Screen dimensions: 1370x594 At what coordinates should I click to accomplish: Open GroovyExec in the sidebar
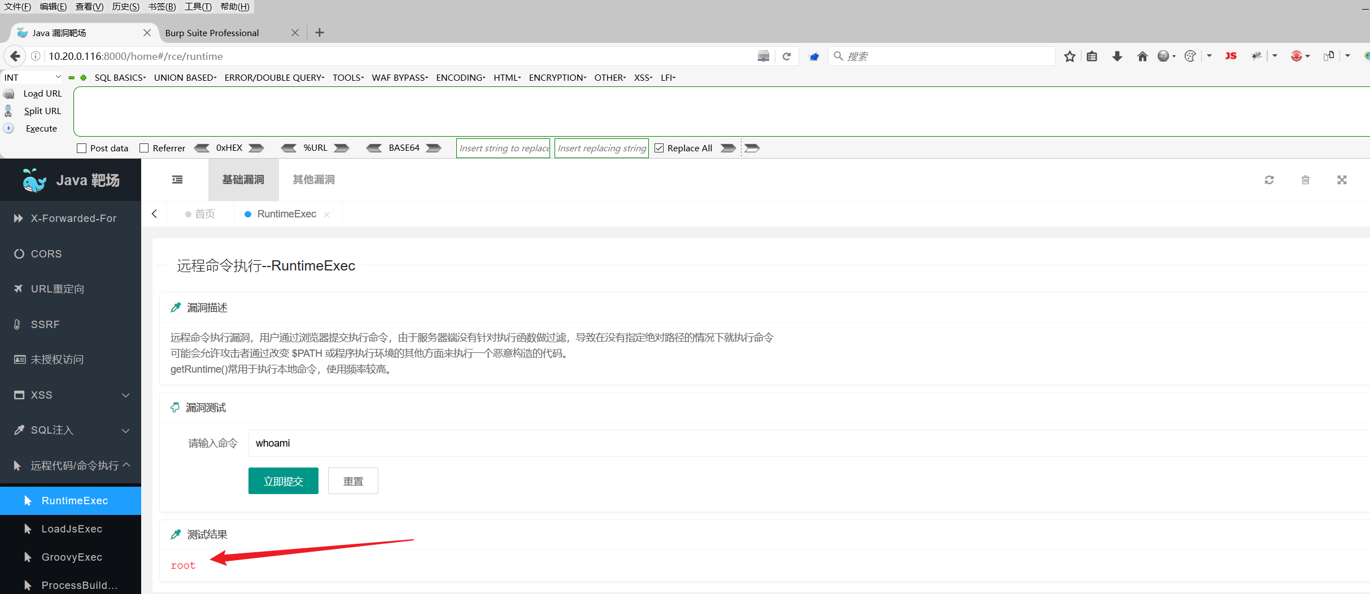(x=71, y=557)
